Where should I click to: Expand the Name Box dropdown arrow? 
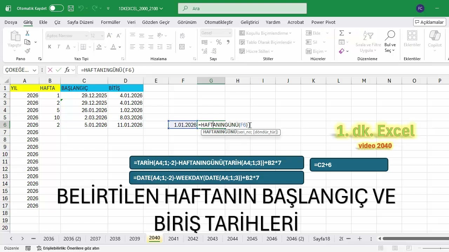34,70
